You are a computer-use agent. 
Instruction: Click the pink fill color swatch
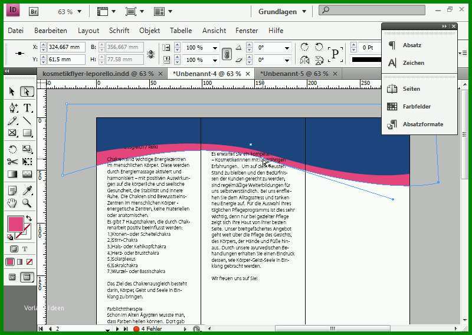(x=15, y=224)
